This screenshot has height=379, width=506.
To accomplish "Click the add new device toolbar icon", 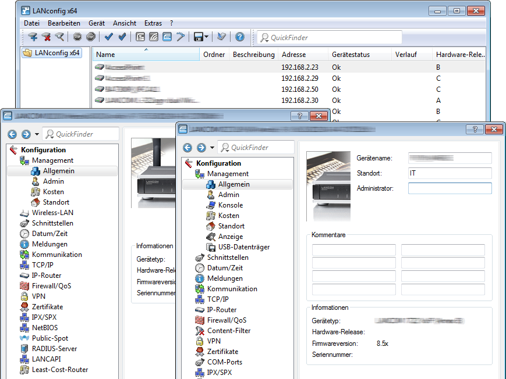I will click(x=33, y=37).
